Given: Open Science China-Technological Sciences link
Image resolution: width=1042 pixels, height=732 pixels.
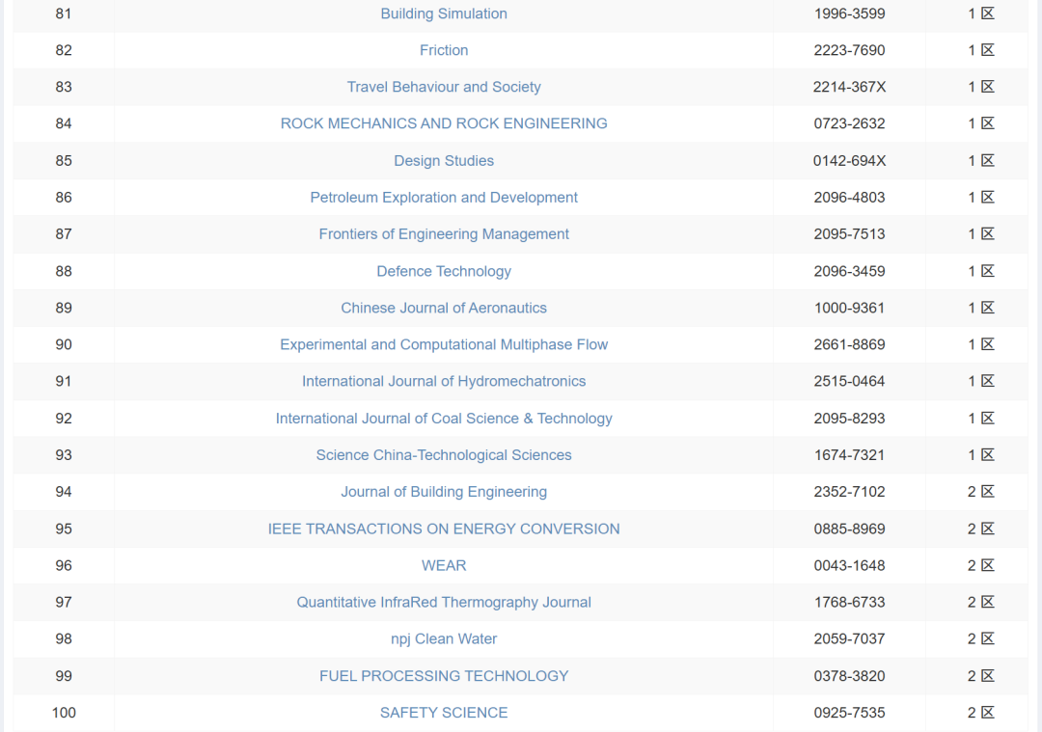Looking at the screenshot, I should [443, 455].
